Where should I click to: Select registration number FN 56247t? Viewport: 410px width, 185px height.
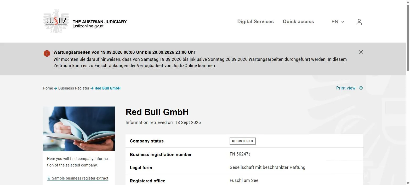pyautogui.click(x=240, y=154)
